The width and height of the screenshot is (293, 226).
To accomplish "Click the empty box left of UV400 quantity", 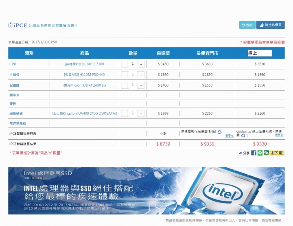I will 125,114.
